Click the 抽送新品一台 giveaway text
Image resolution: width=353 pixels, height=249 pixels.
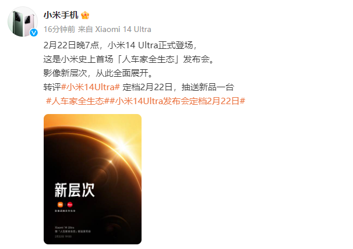(208, 87)
